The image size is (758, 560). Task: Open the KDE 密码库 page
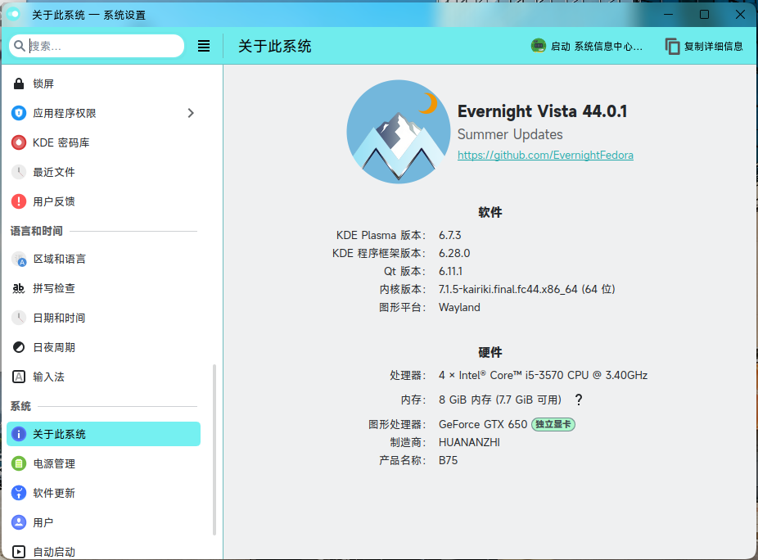pyautogui.click(x=103, y=142)
